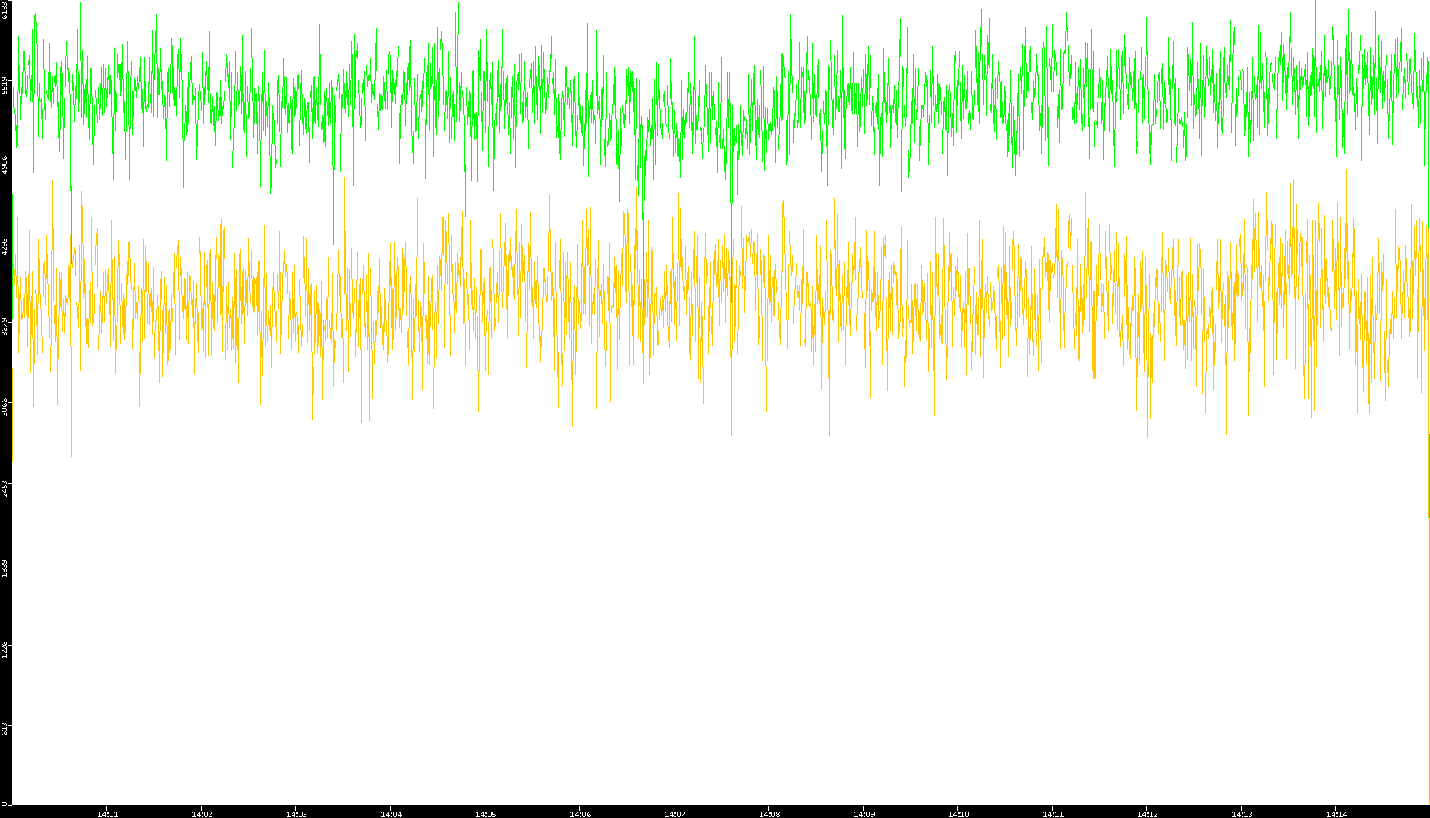The image size is (1430, 818).
Task: Click the 6133 value on vertical axis
Action: pos(6,9)
